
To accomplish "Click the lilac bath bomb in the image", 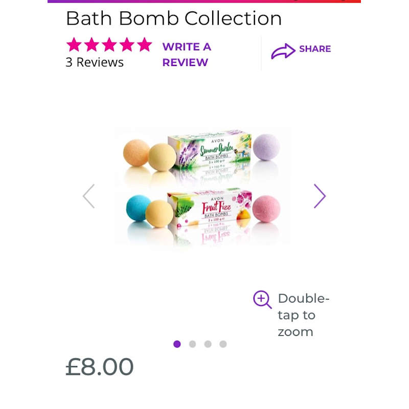I will (266, 147).
